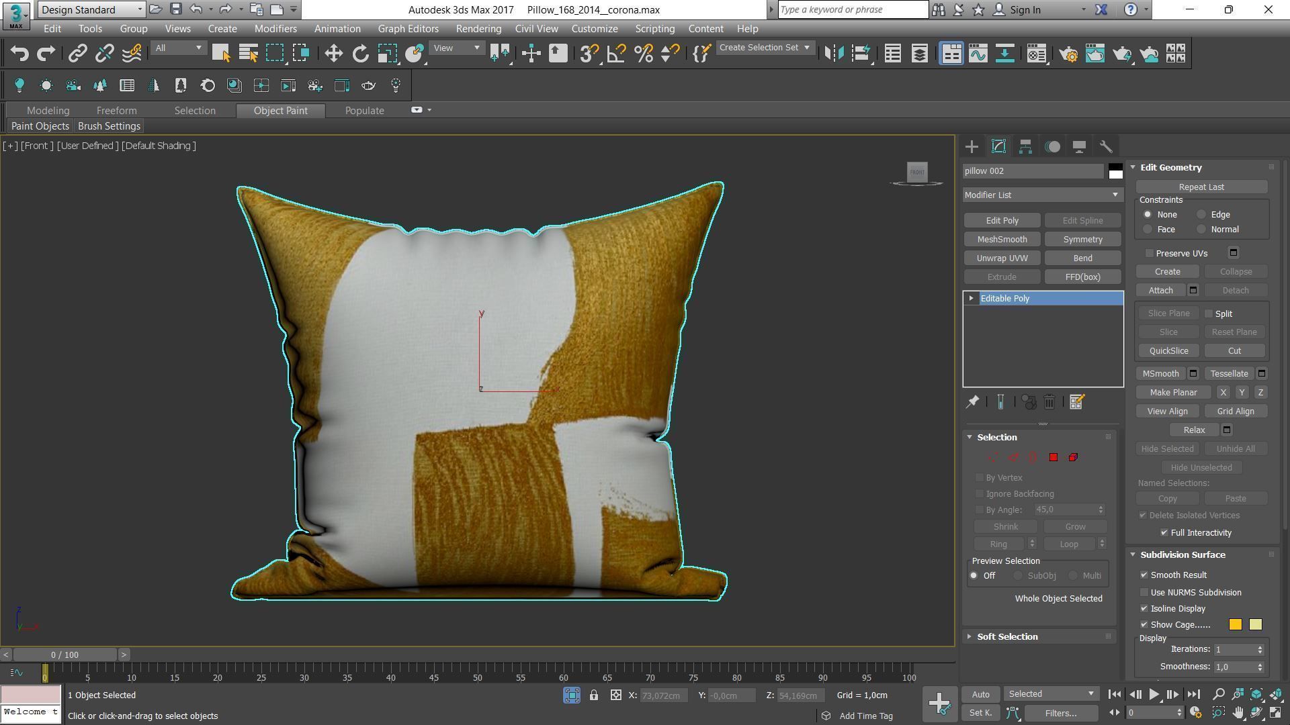Screen dimensions: 1290x725
Task: Toggle Isoline Display checkbox
Action: 1144,609
